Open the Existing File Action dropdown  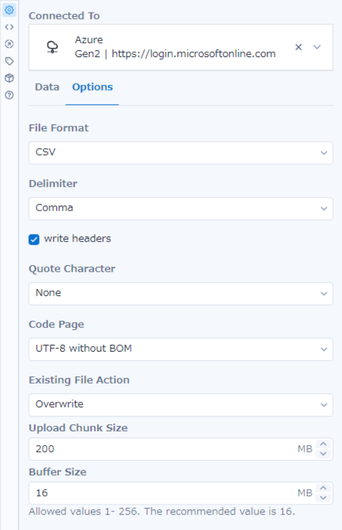pos(181,404)
